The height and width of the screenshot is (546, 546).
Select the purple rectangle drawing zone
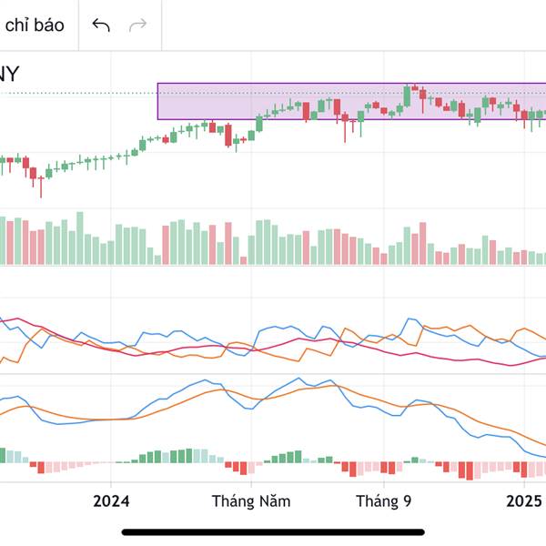coord(351,101)
